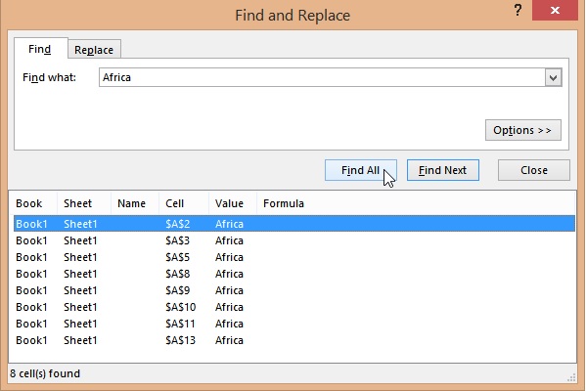
Task: Click the Value column header
Action: [x=233, y=203]
